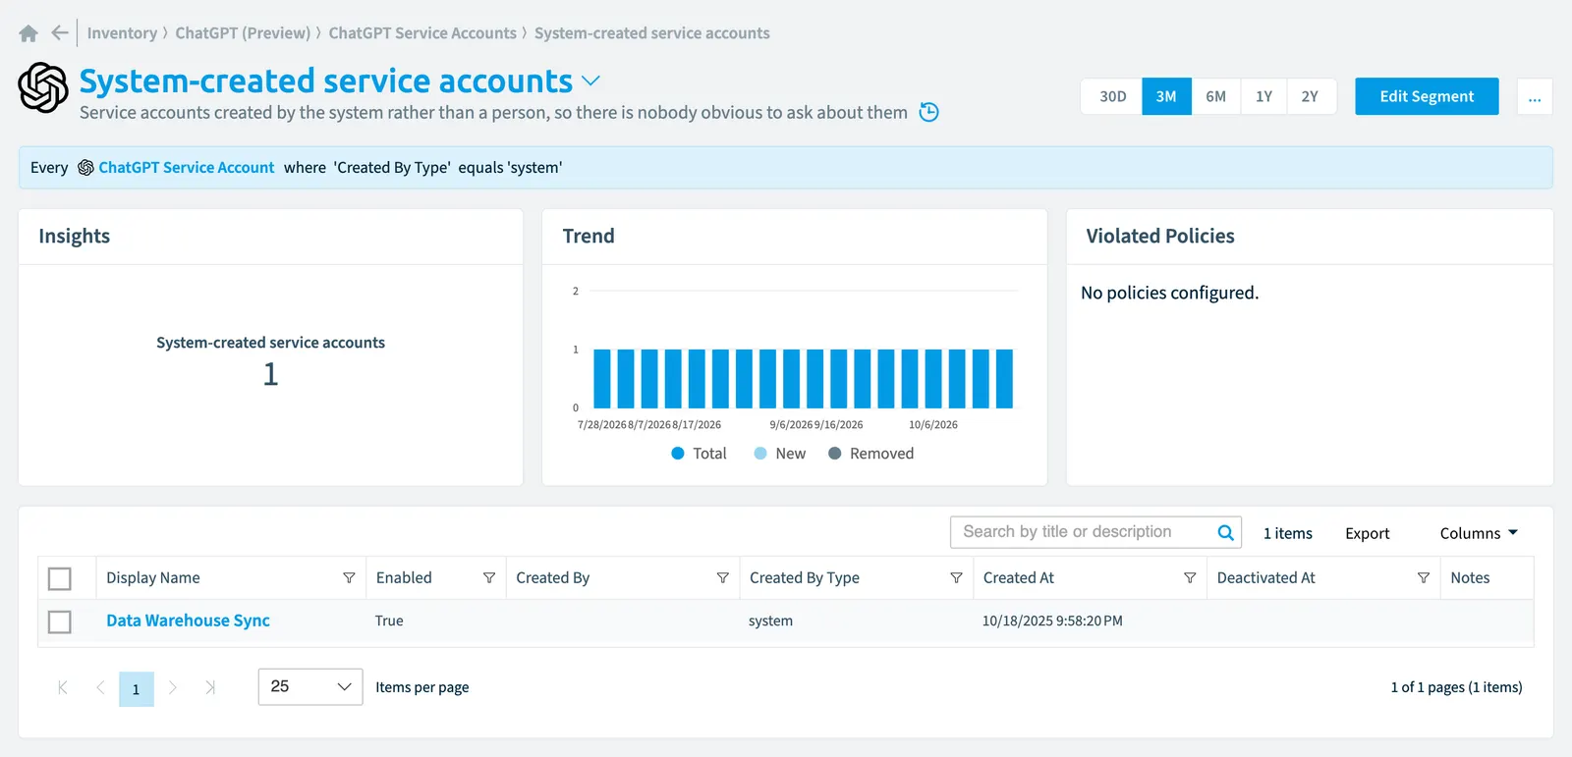The height and width of the screenshot is (757, 1572).
Task: Open the Enabled column filter
Action: (488, 577)
